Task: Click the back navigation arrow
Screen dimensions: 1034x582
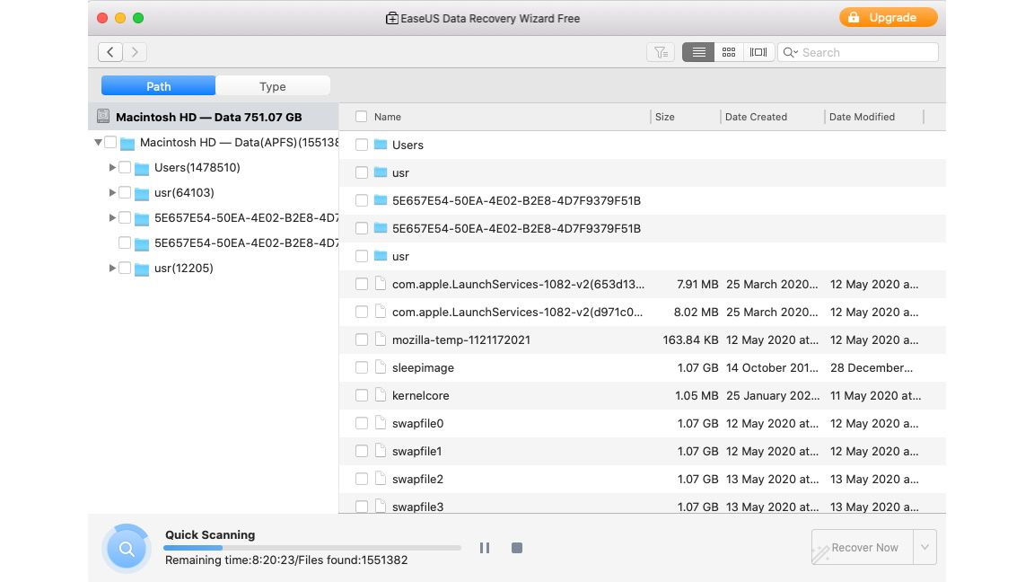Action: (110, 52)
